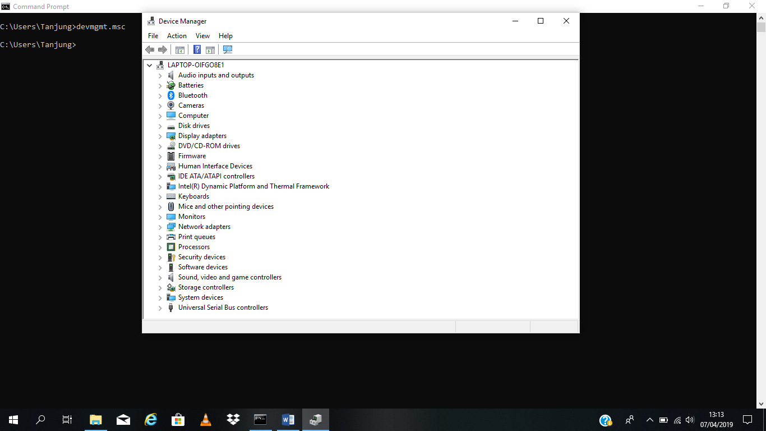
Task: Select the Processors device category
Action: pyautogui.click(x=195, y=247)
